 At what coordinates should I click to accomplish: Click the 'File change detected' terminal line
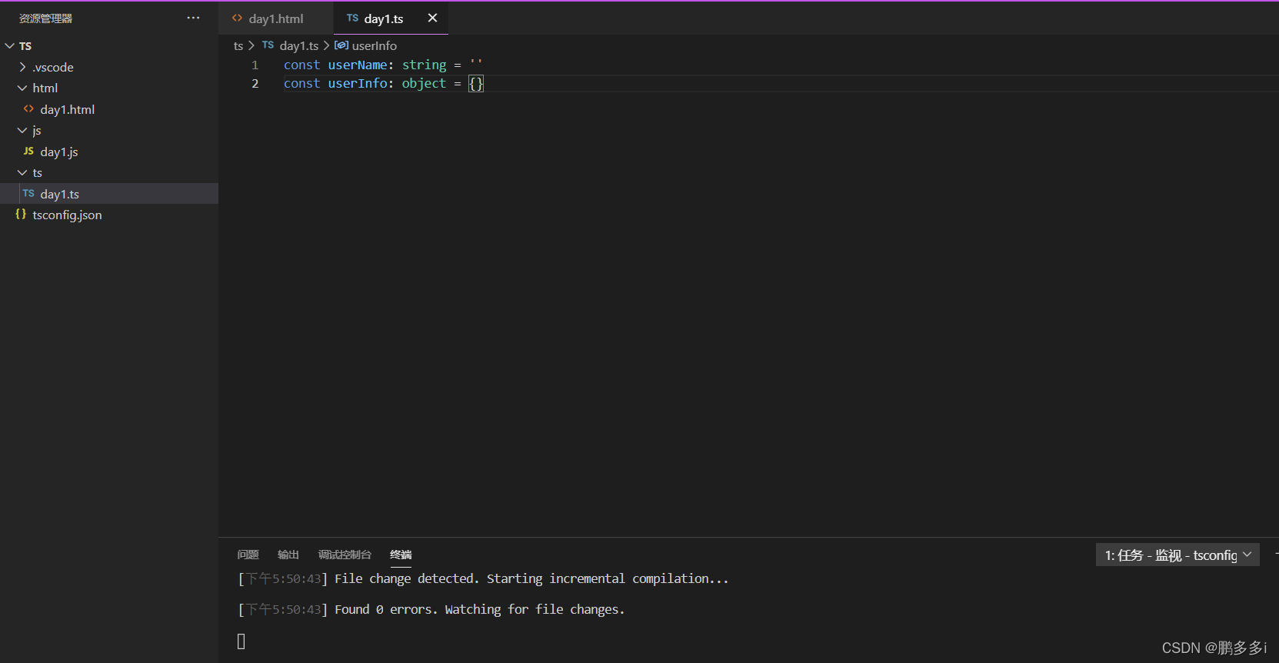click(x=483, y=579)
